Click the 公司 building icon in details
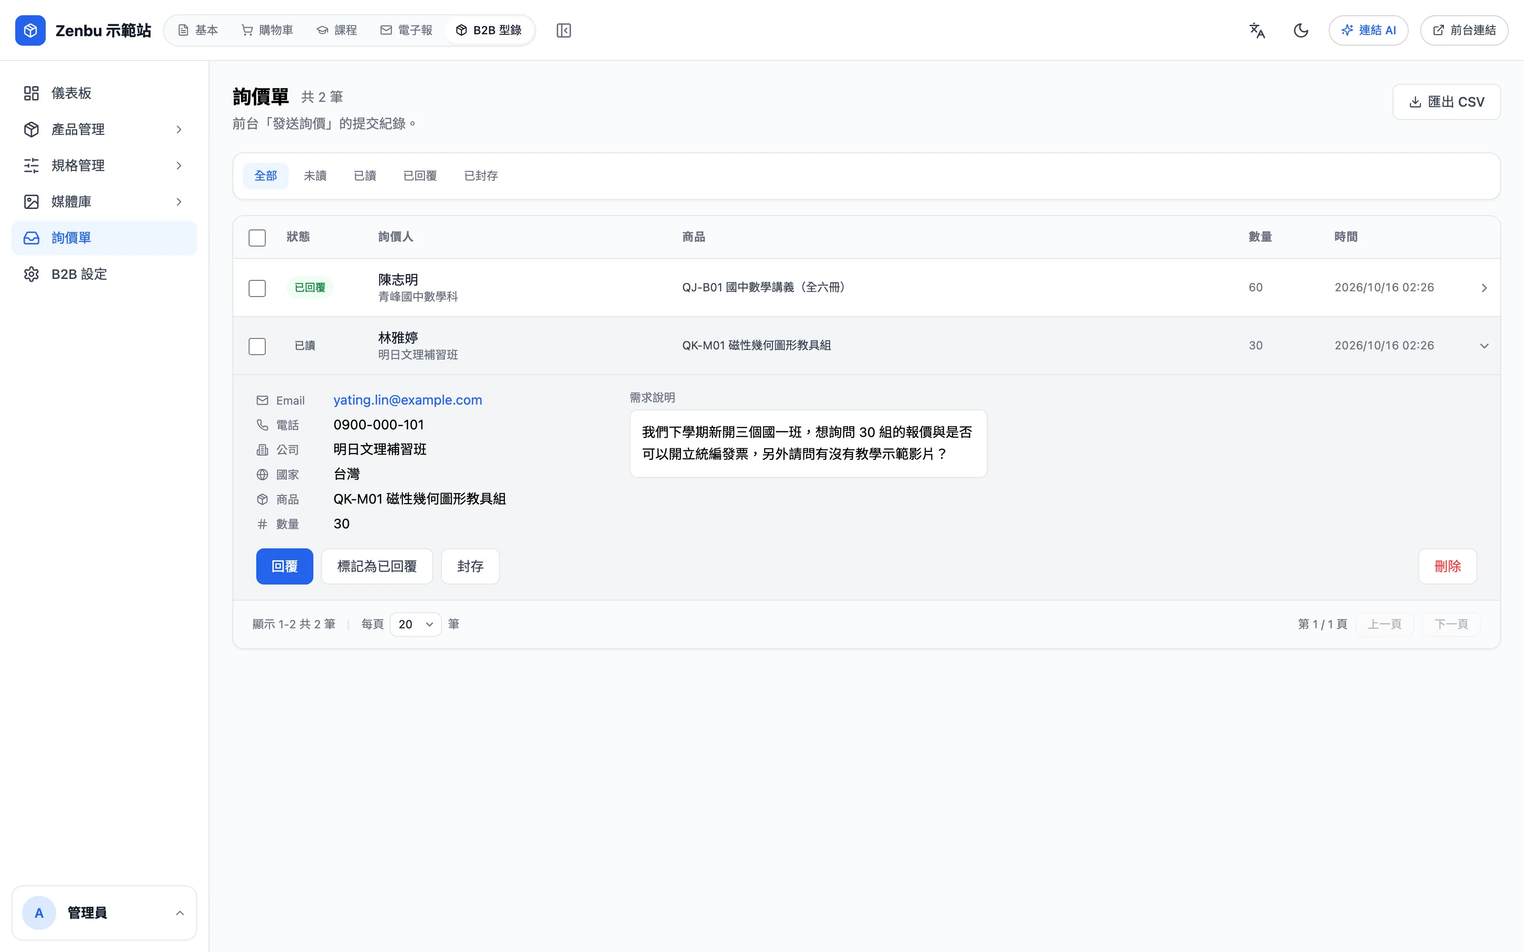 tap(262, 449)
